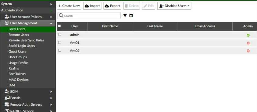Open User Groups page
The height and width of the screenshot is (112, 257).
point(18,57)
